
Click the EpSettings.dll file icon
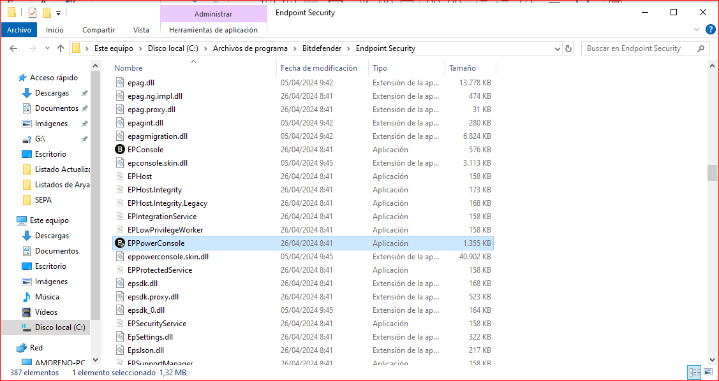click(x=120, y=337)
